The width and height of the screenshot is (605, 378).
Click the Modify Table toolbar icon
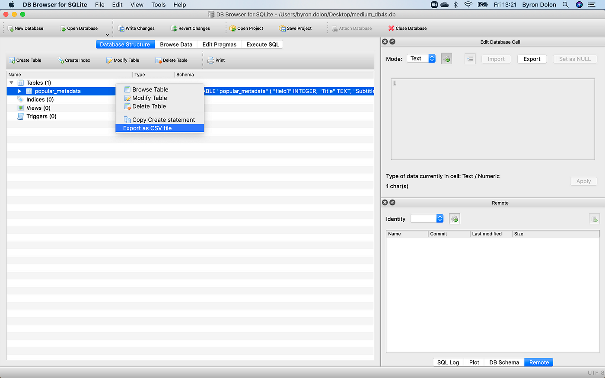pyautogui.click(x=109, y=60)
